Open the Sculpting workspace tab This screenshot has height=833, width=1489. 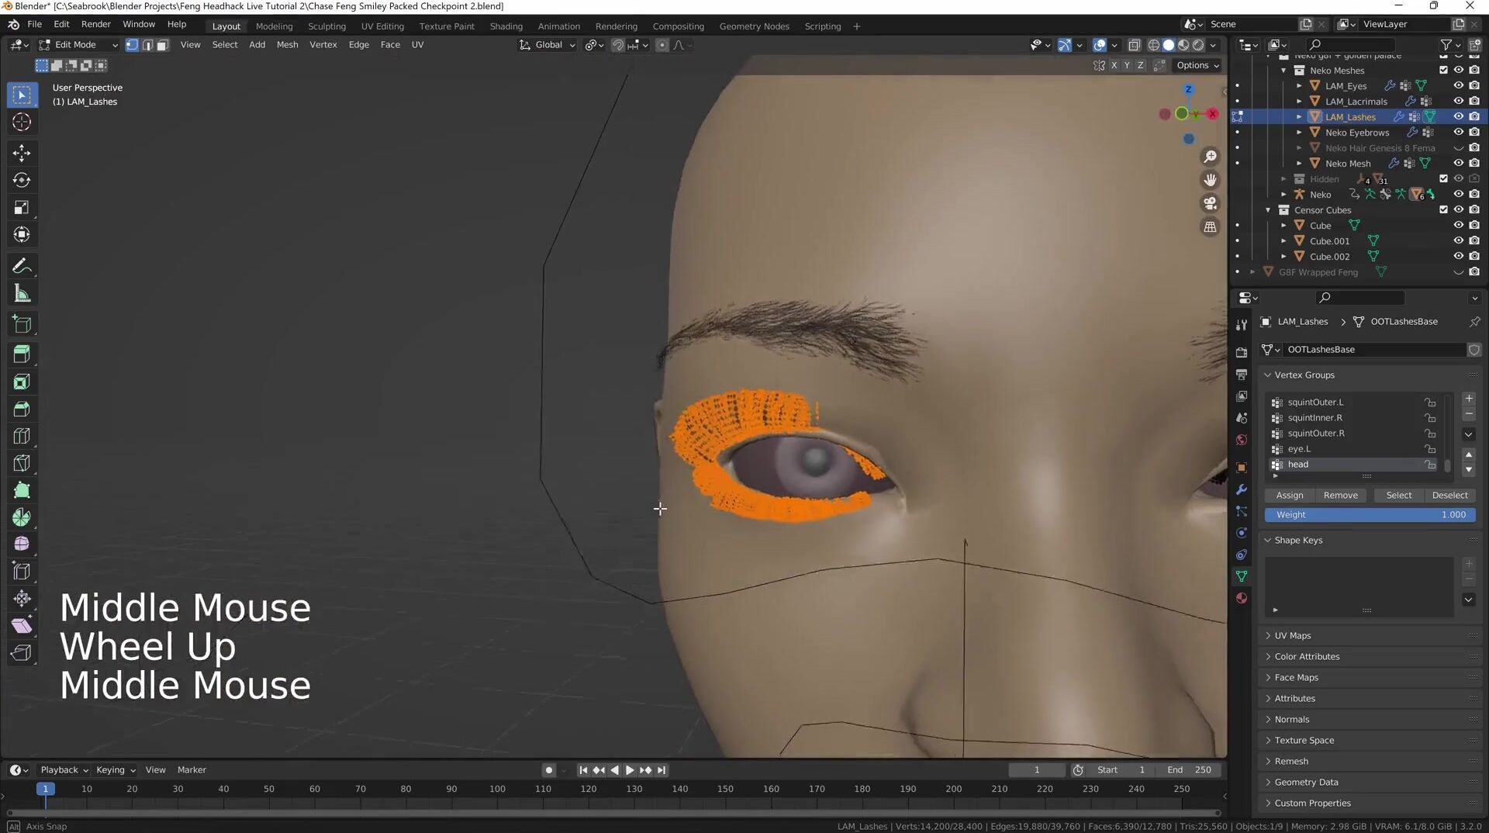tap(326, 26)
